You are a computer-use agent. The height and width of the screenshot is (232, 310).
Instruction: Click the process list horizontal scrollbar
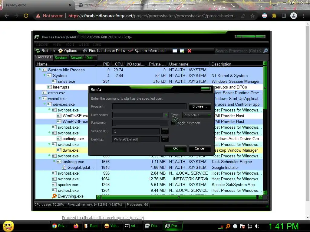click(x=179, y=197)
